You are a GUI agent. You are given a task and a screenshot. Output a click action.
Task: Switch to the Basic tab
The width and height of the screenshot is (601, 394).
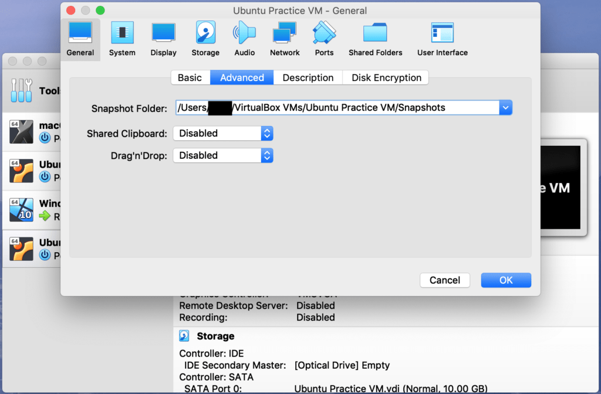[x=190, y=78]
